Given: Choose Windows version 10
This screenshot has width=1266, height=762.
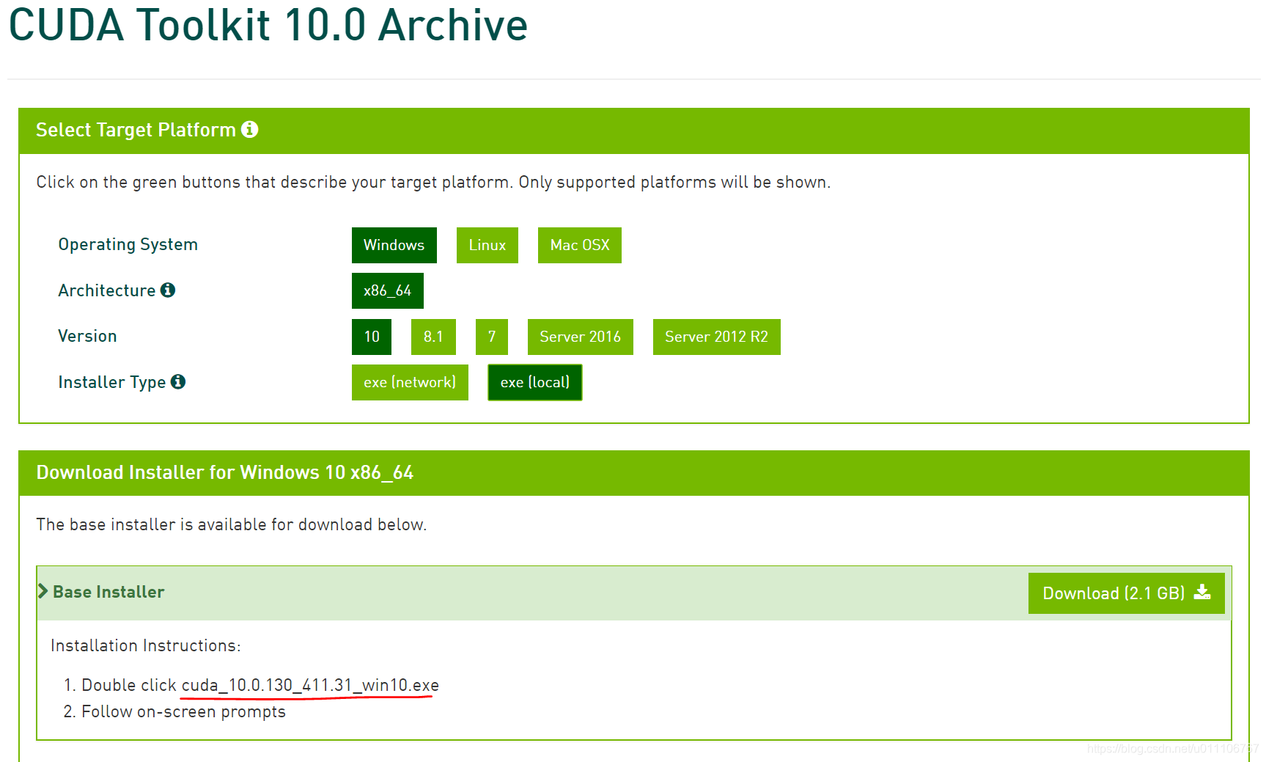Looking at the screenshot, I should point(372,337).
